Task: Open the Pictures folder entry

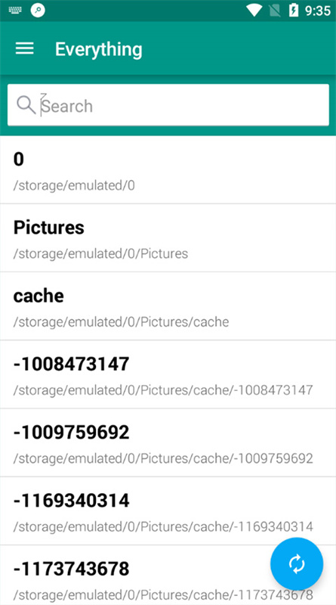Action: 168,238
